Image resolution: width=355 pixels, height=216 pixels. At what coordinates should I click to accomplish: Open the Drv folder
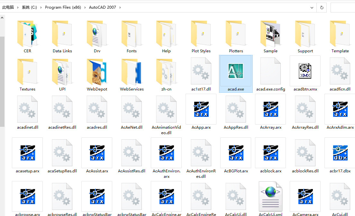point(97,34)
